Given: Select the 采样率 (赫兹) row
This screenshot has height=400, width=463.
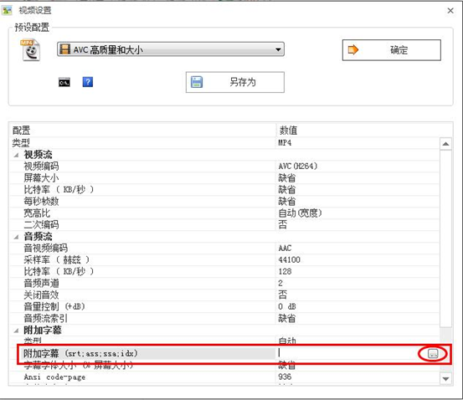Looking at the screenshot, I should (224, 259).
